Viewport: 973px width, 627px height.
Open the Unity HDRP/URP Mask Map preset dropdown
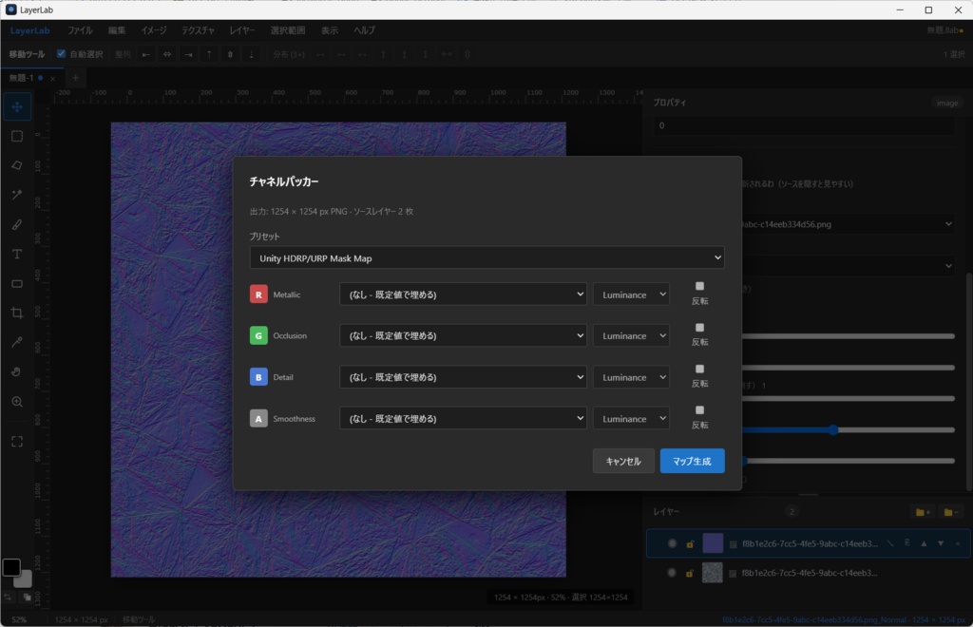tap(486, 258)
